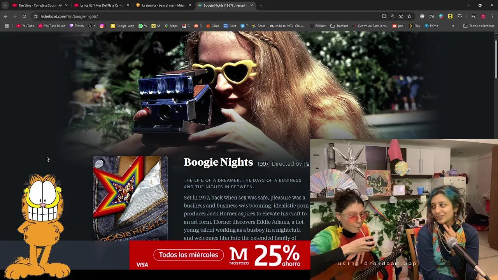Mute the Sims tab audio icon
The height and width of the screenshot is (280, 498).
[x=60, y=5]
